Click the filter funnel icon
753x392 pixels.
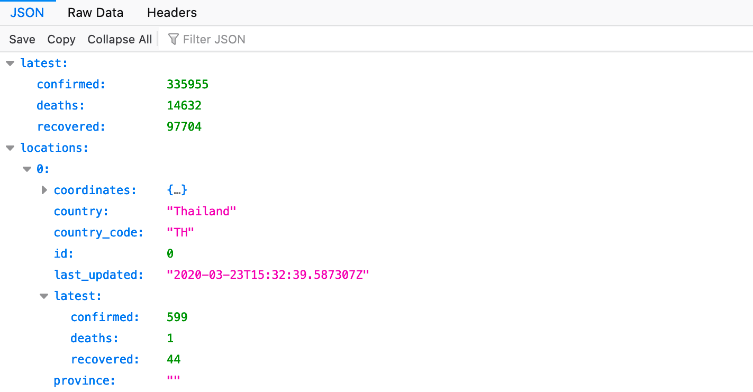pyautogui.click(x=173, y=39)
